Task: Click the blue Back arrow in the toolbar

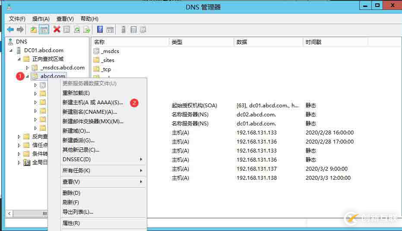Action: coord(10,30)
